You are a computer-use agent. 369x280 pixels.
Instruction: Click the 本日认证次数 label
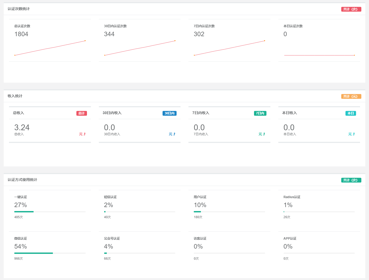pyautogui.click(x=293, y=26)
